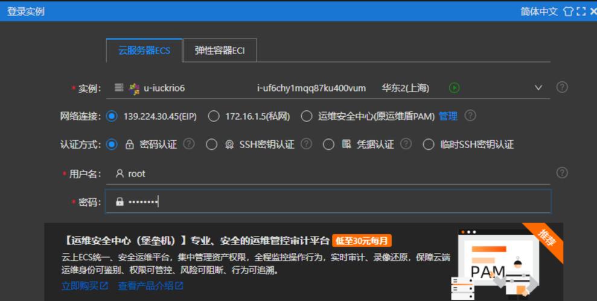597x301 pixels.
Task: Select SSH密钥认证 radio button
Action: pos(211,144)
